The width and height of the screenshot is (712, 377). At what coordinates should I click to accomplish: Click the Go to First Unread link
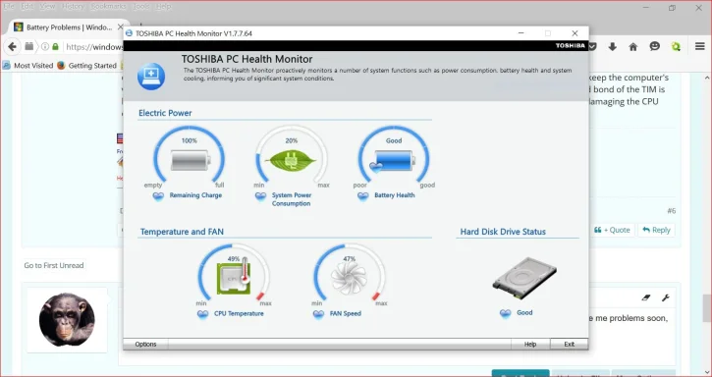click(x=54, y=265)
